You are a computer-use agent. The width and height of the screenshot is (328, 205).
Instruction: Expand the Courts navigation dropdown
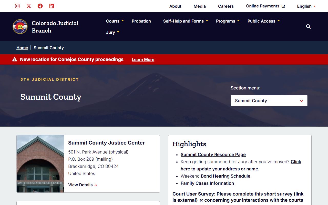[x=115, y=21]
